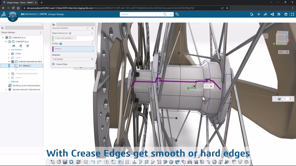Open Select revolve Axis three-dot menu

[92, 33]
